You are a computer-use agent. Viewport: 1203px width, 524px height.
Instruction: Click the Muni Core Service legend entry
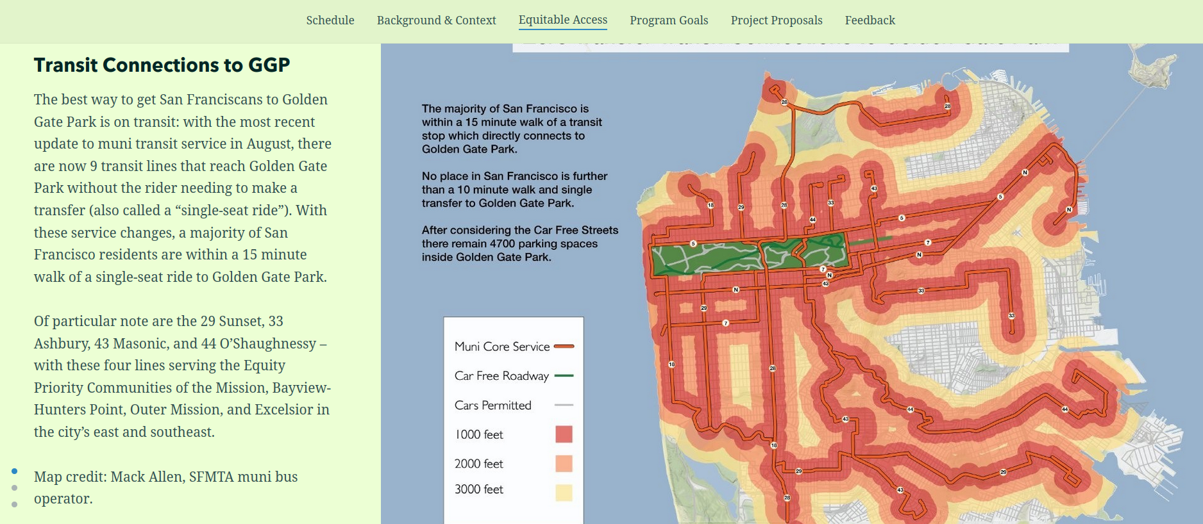pyautogui.click(x=514, y=347)
